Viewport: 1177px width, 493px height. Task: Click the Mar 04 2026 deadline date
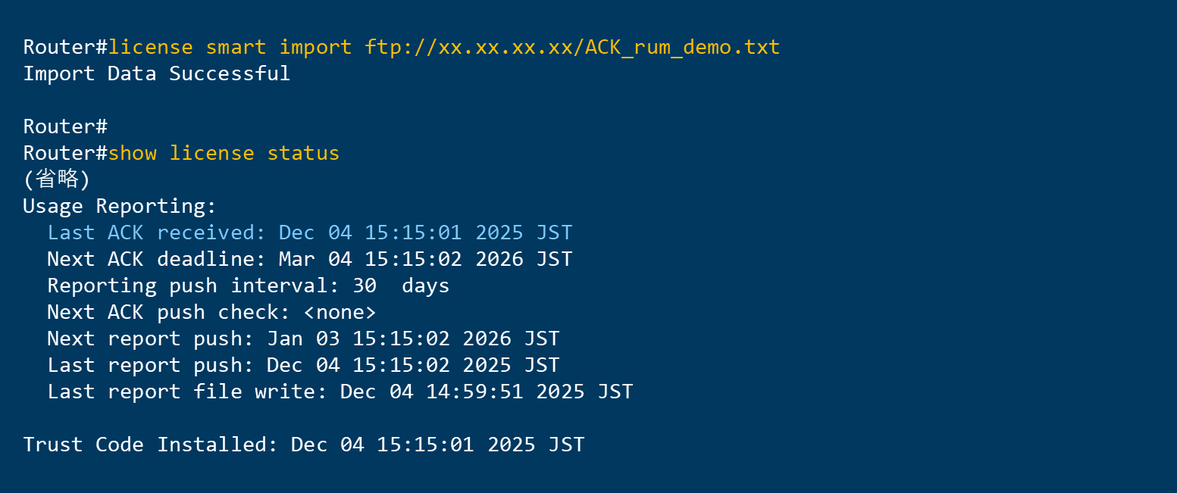(x=425, y=259)
